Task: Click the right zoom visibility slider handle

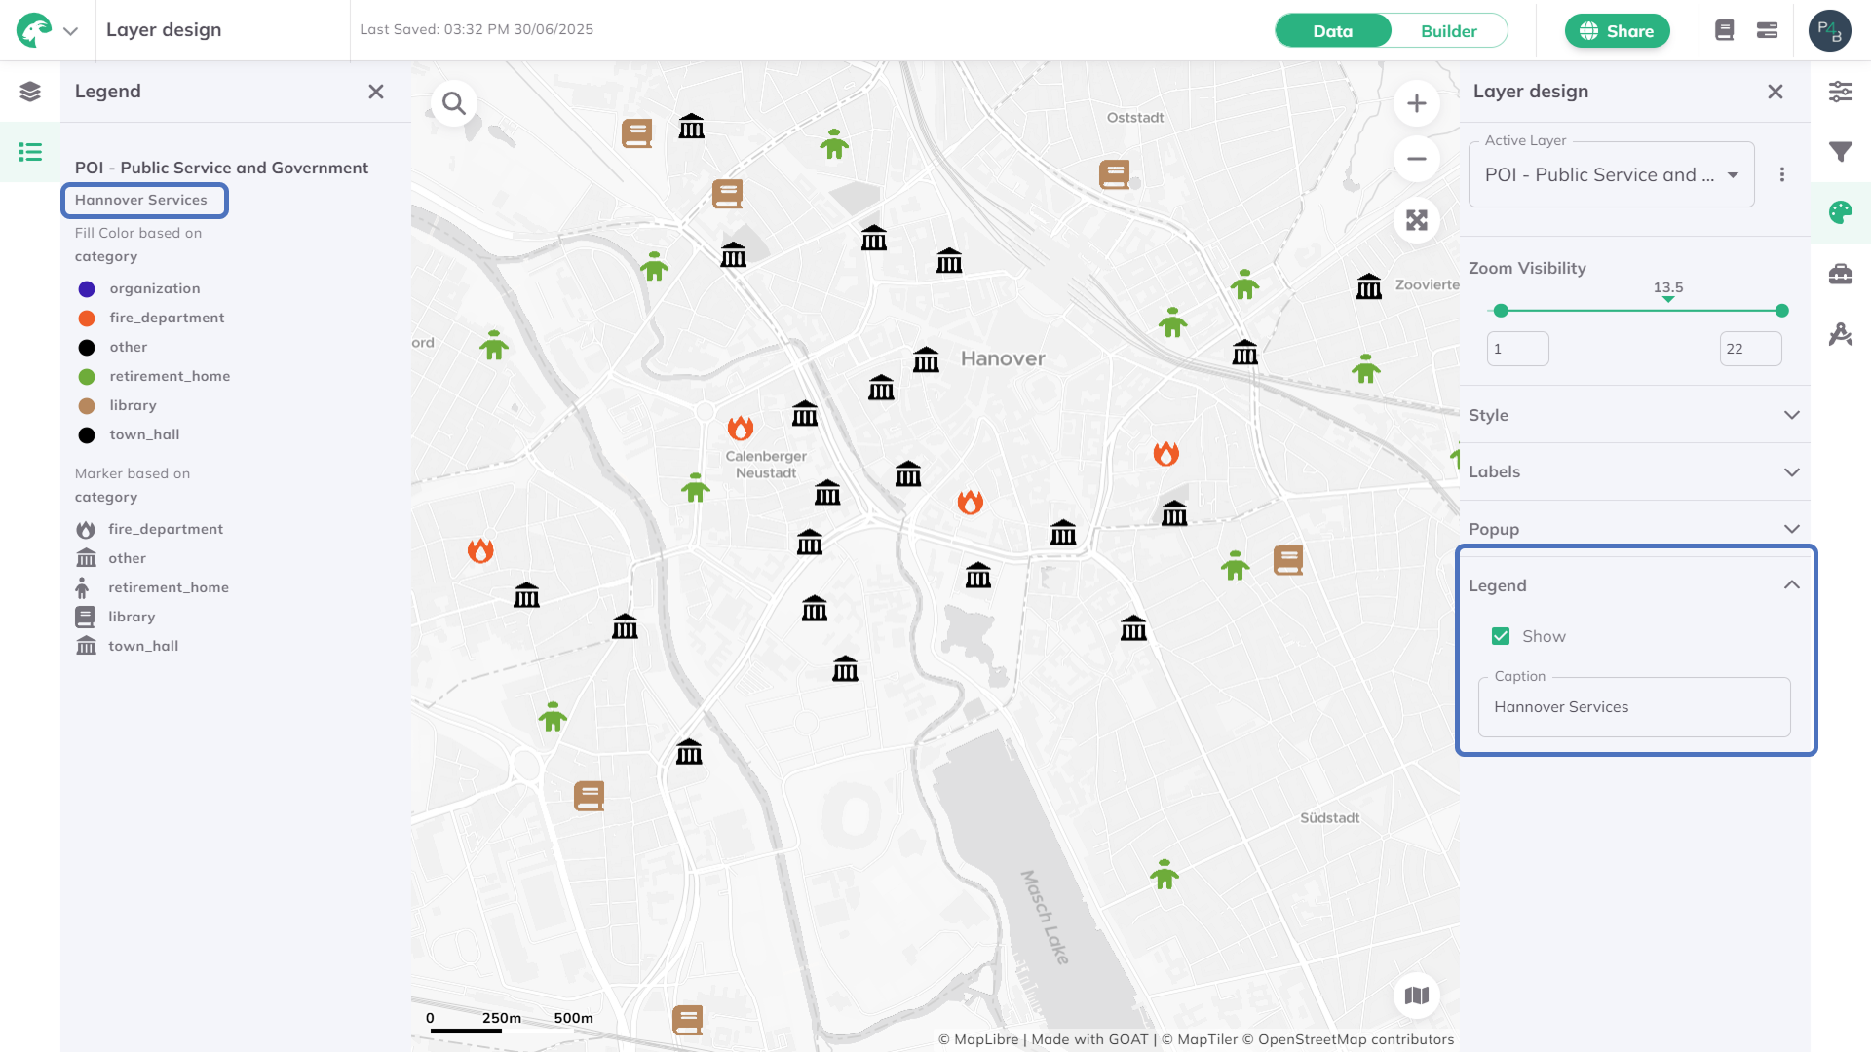Action: (x=1782, y=311)
